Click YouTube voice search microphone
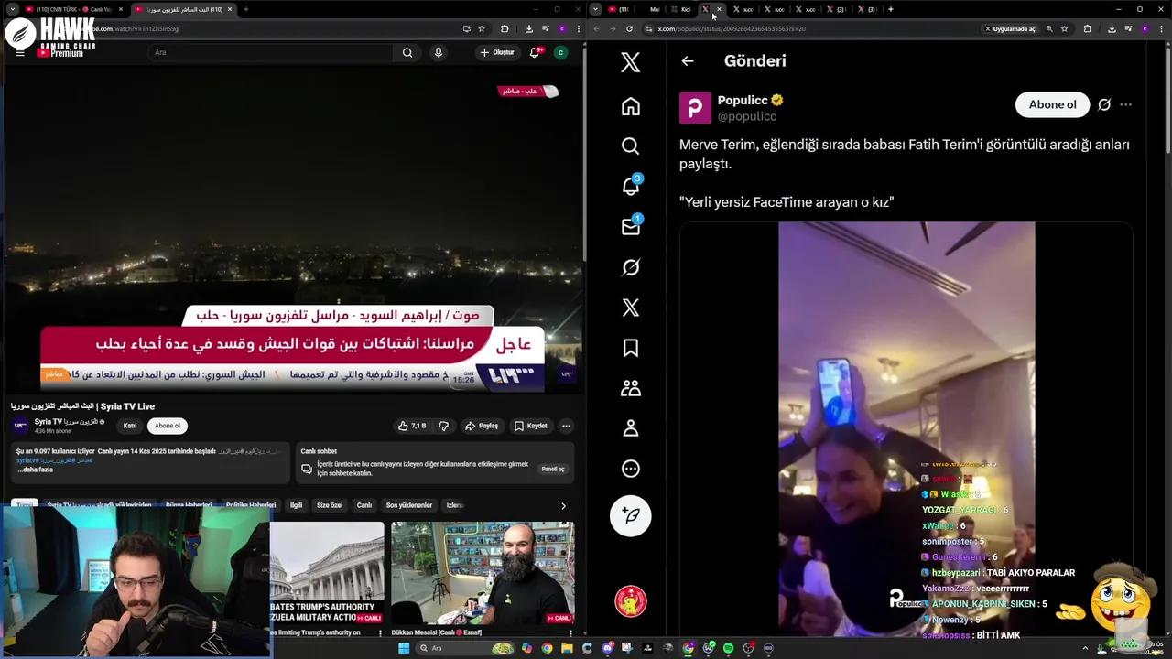The height and width of the screenshot is (659, 1172). click(x=439, y=52)
